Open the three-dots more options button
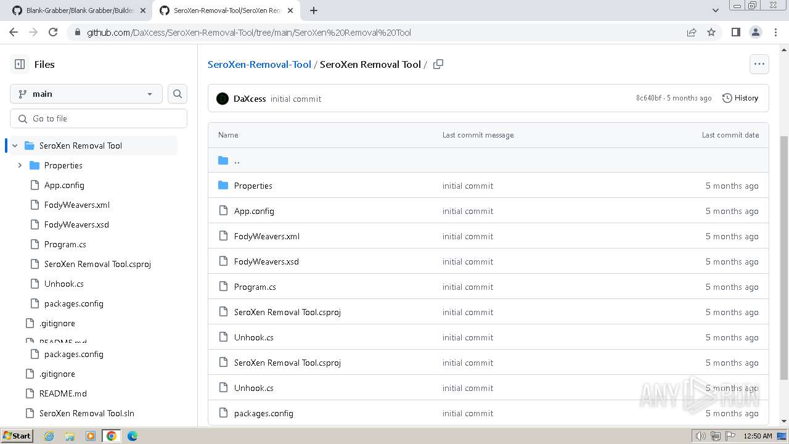 (759, 64)
